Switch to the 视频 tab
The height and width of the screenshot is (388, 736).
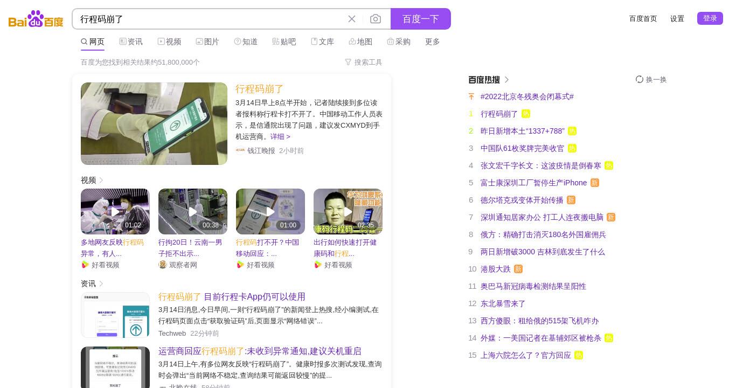[x=169, y=41]
